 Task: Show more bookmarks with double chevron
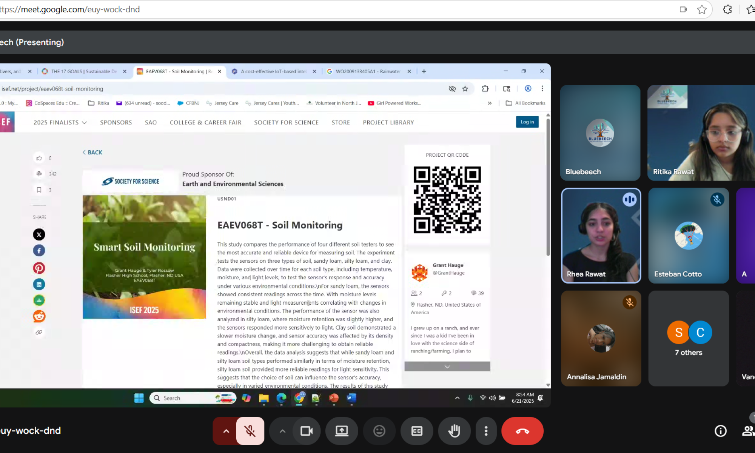coord(490,103)
